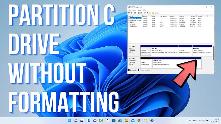This screenshot has height=124, width=221.
Task: Sort by the File System column header
Action: pyautogui.click(x=164, y=16)
